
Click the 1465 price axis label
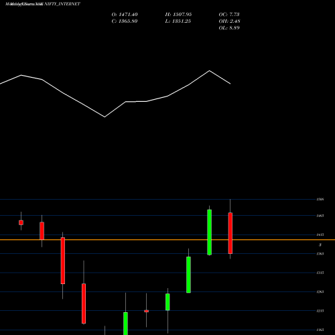(320, 216)
